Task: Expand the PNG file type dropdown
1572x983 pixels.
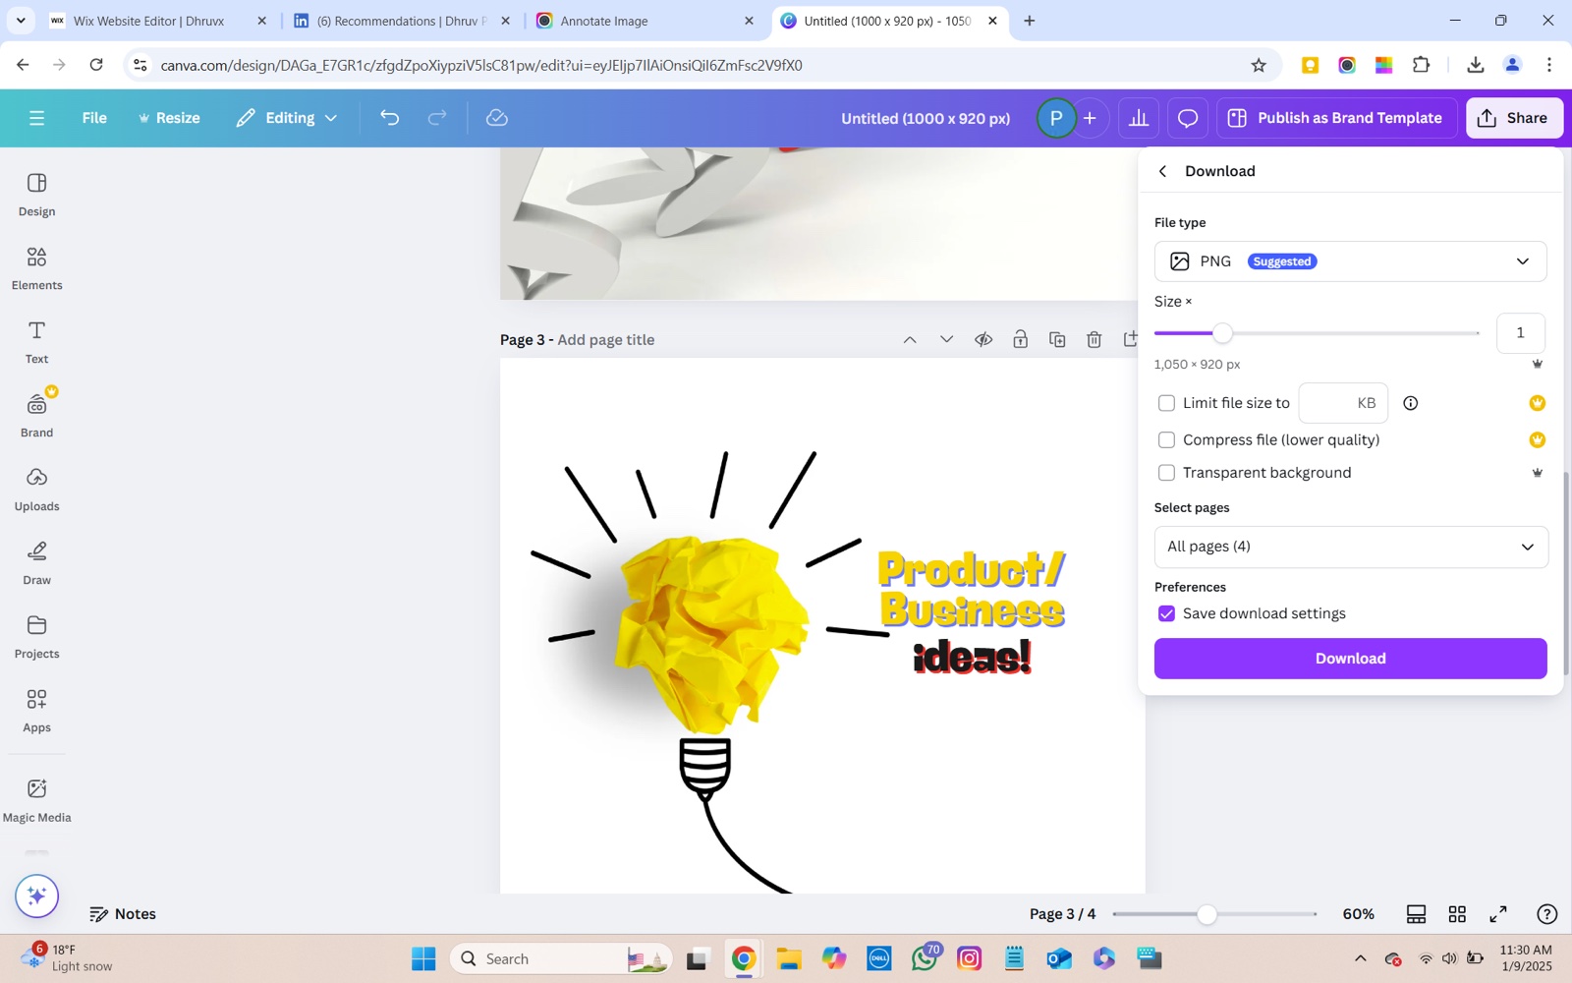Action: pyautogui.click(x=1350, y=261)
